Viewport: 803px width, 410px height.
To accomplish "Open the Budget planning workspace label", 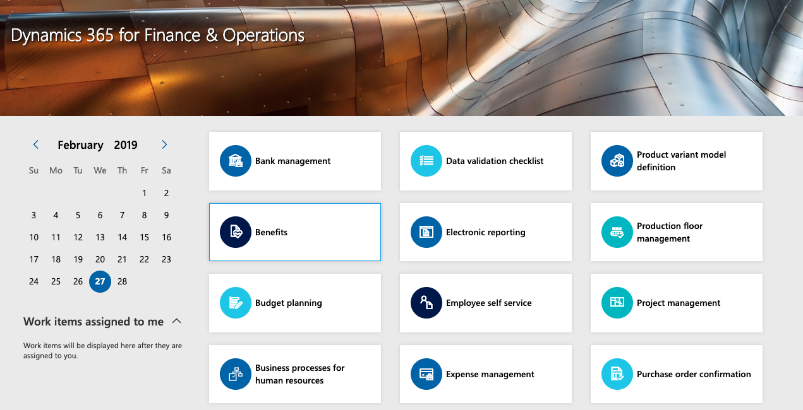I will click(x=289, y=303).
